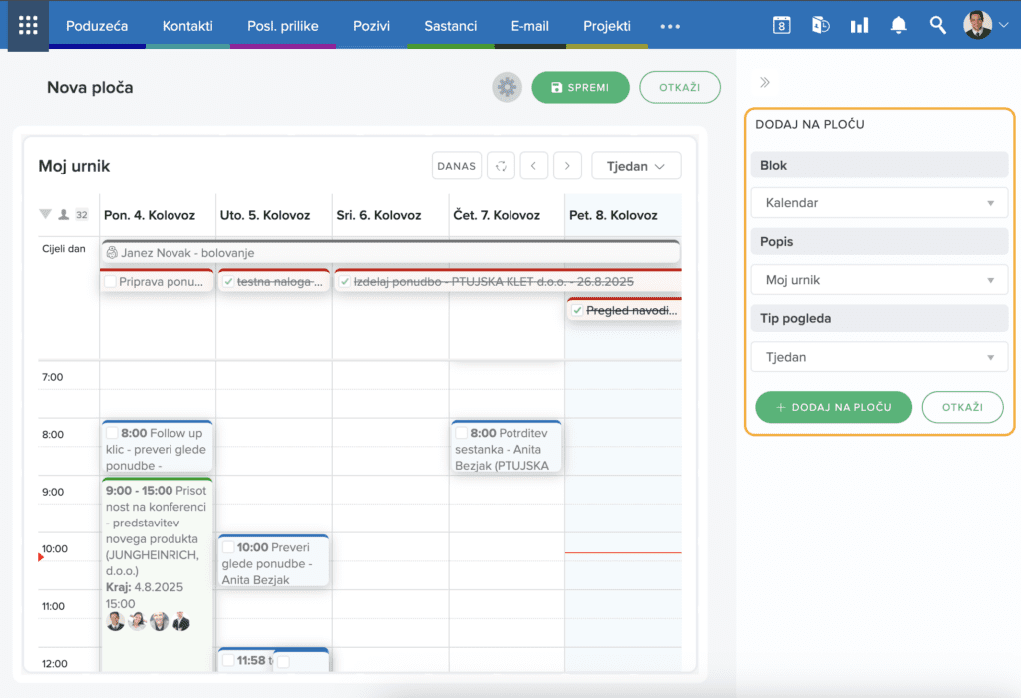Open the reports bar chart icon
The image size is (1021, 698).
coord(859,26)
